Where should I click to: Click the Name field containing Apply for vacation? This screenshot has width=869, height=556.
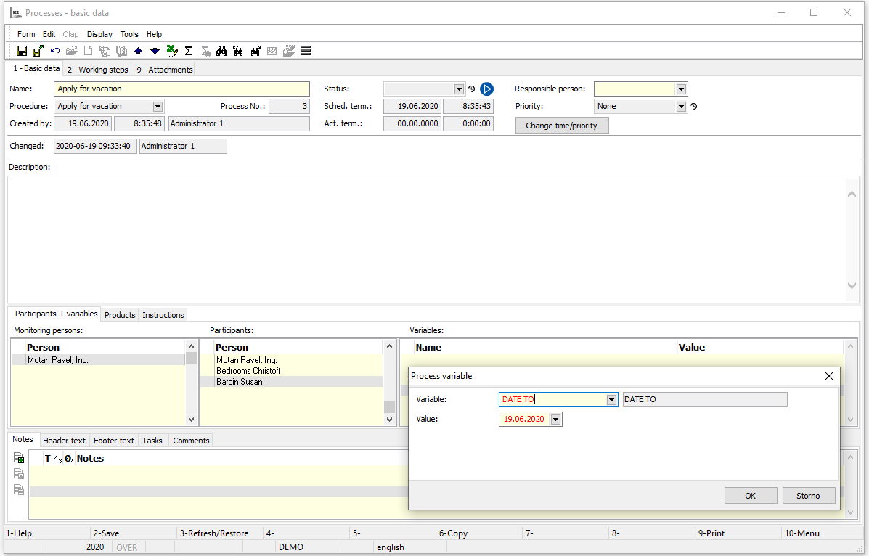tap(181, 89)
